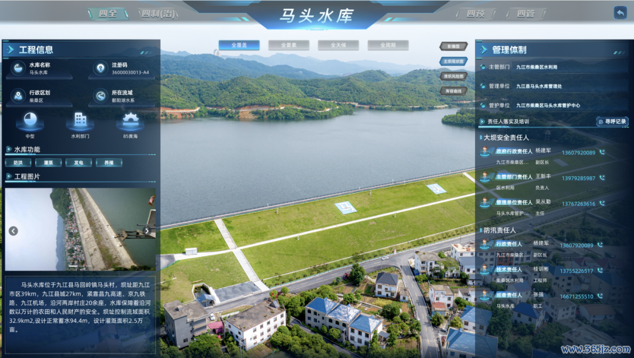
Task: Click phone icon beside 13767263616
Action: click(602, 203)
